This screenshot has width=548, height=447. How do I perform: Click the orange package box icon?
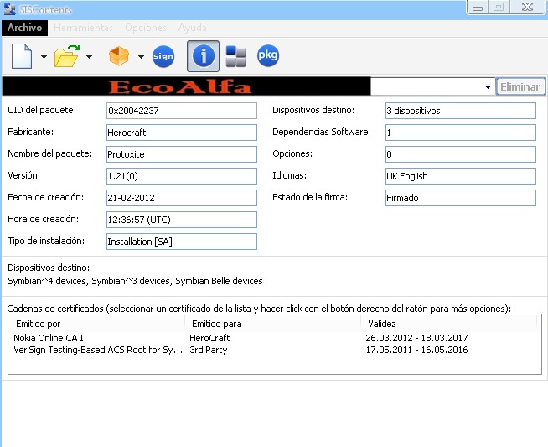(119, 56)
